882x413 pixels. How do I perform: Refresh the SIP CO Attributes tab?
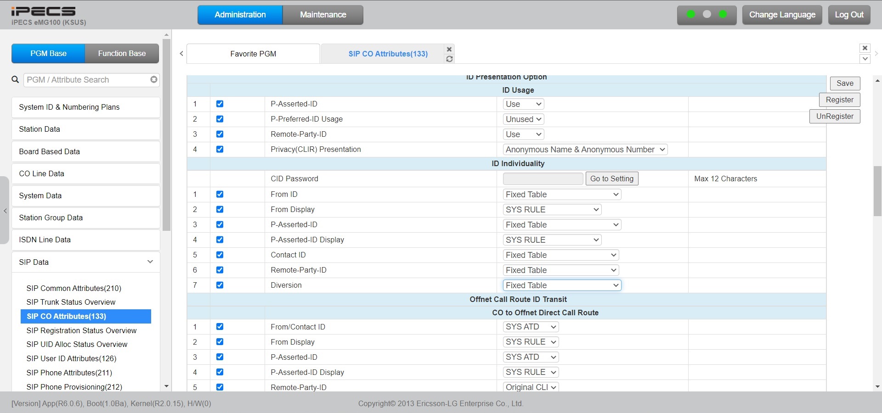(x=449, y=59)
